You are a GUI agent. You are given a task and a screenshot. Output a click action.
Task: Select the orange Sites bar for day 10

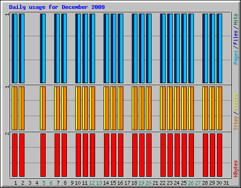pos(79,108)
